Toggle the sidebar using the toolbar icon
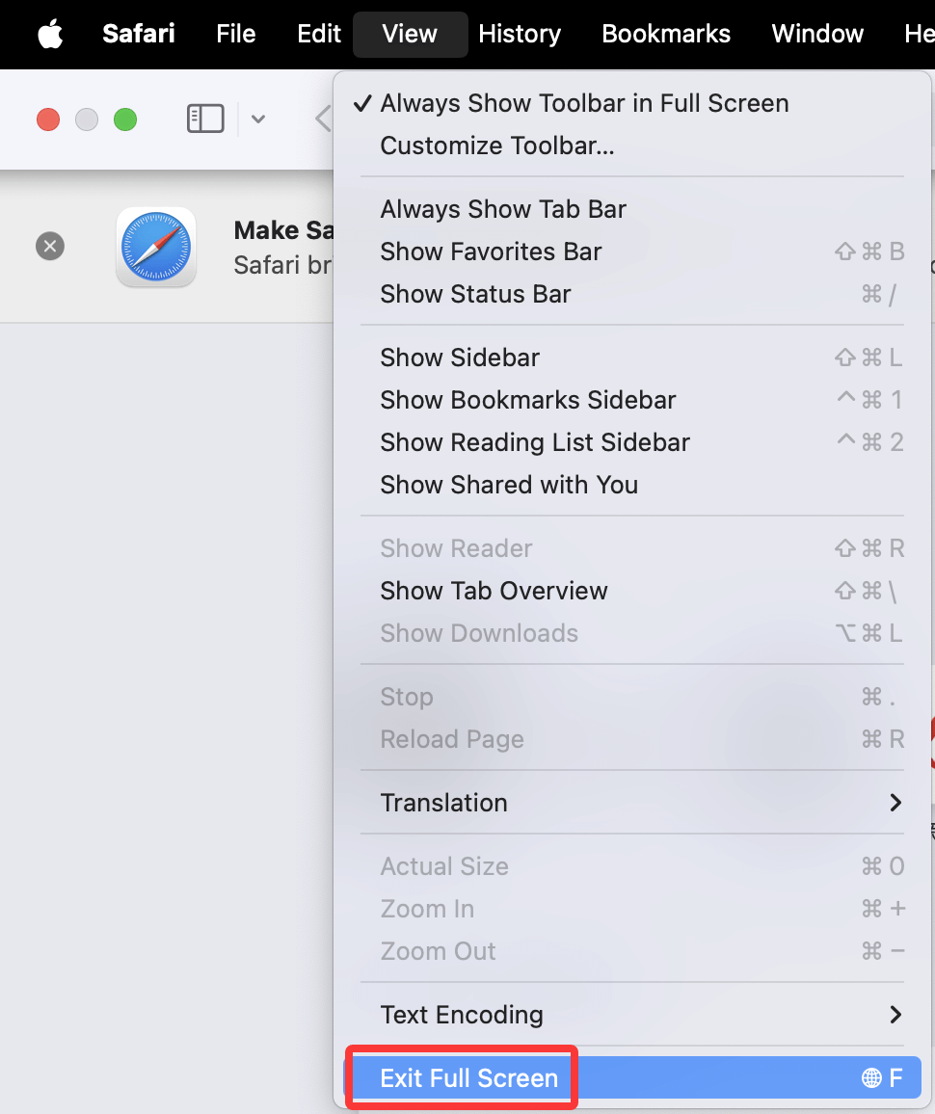935x1114 pixels. coord(204,118)
